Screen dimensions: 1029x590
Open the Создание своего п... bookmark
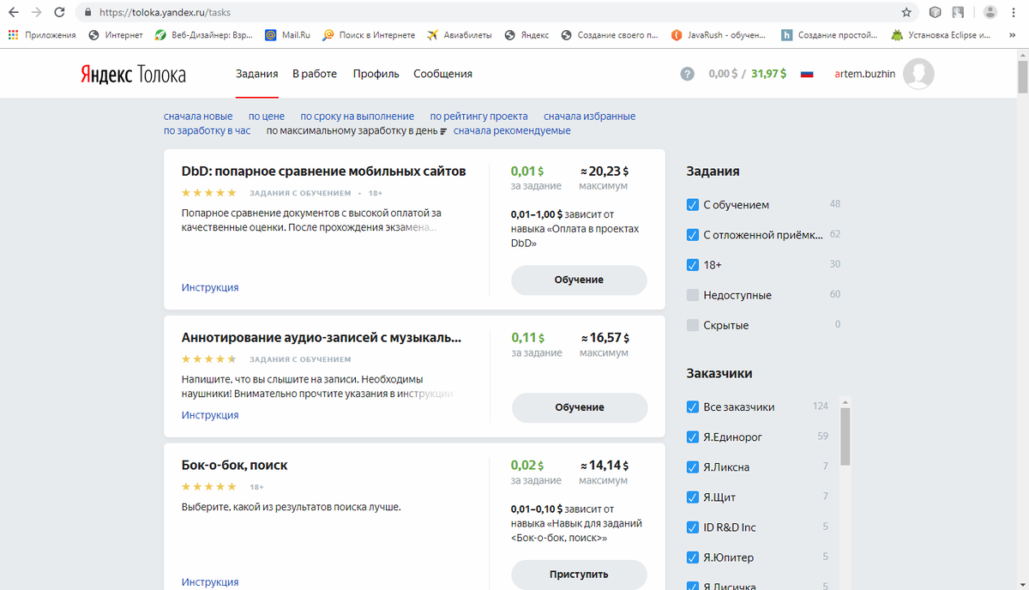[610, 35]
